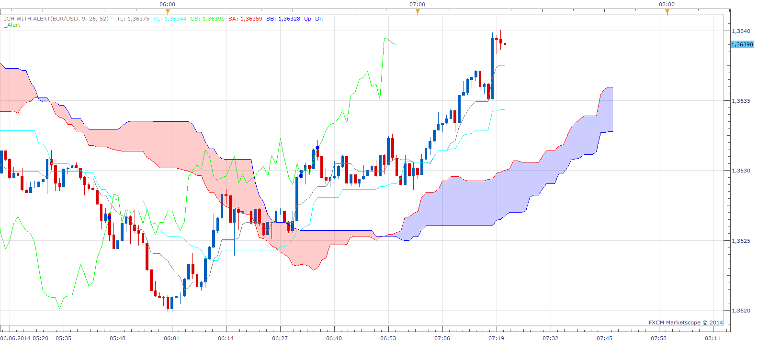758x344 pixels.
Task: Click the 1,3635 price axis label
Action: pyautogui.click(x=741, y=101)
